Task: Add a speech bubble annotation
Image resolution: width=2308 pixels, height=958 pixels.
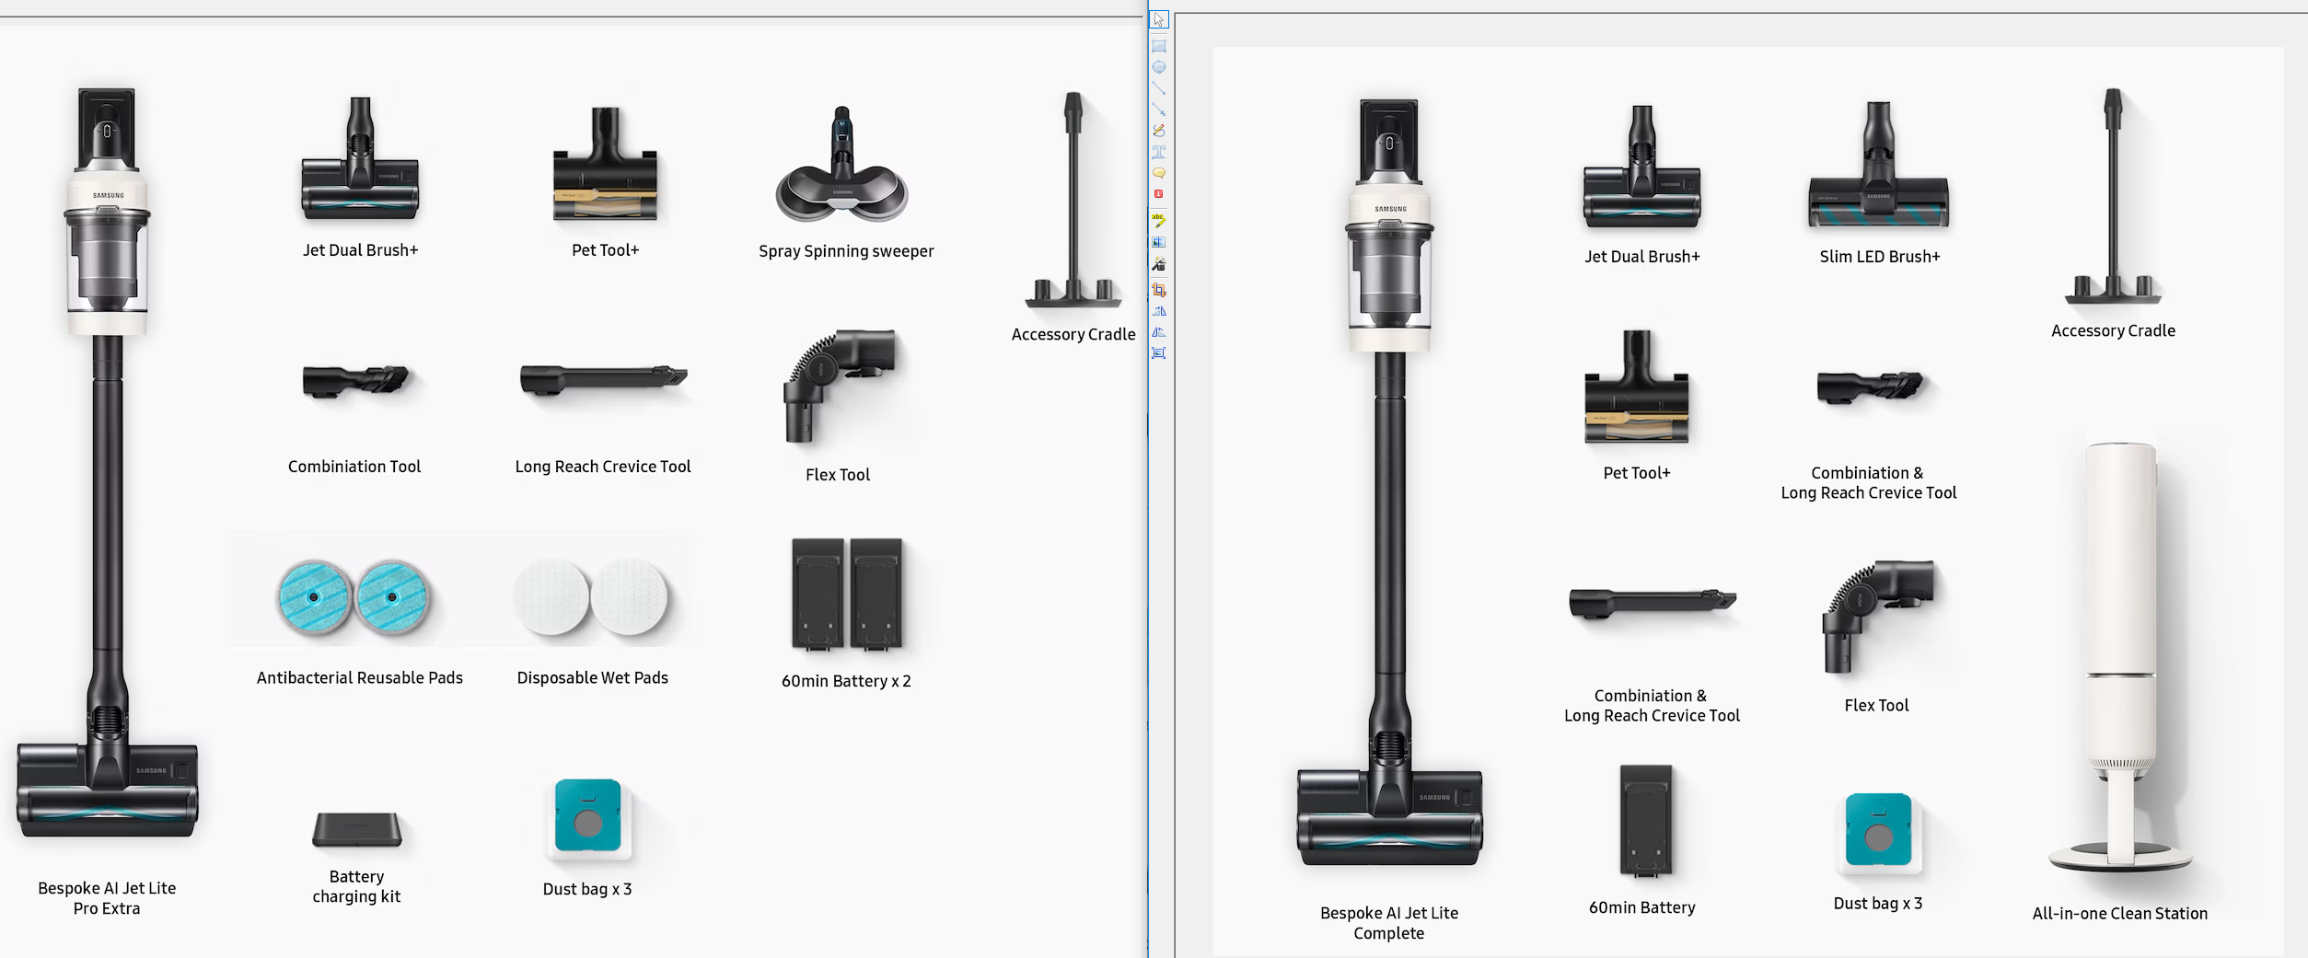Action: [1159, 173]
